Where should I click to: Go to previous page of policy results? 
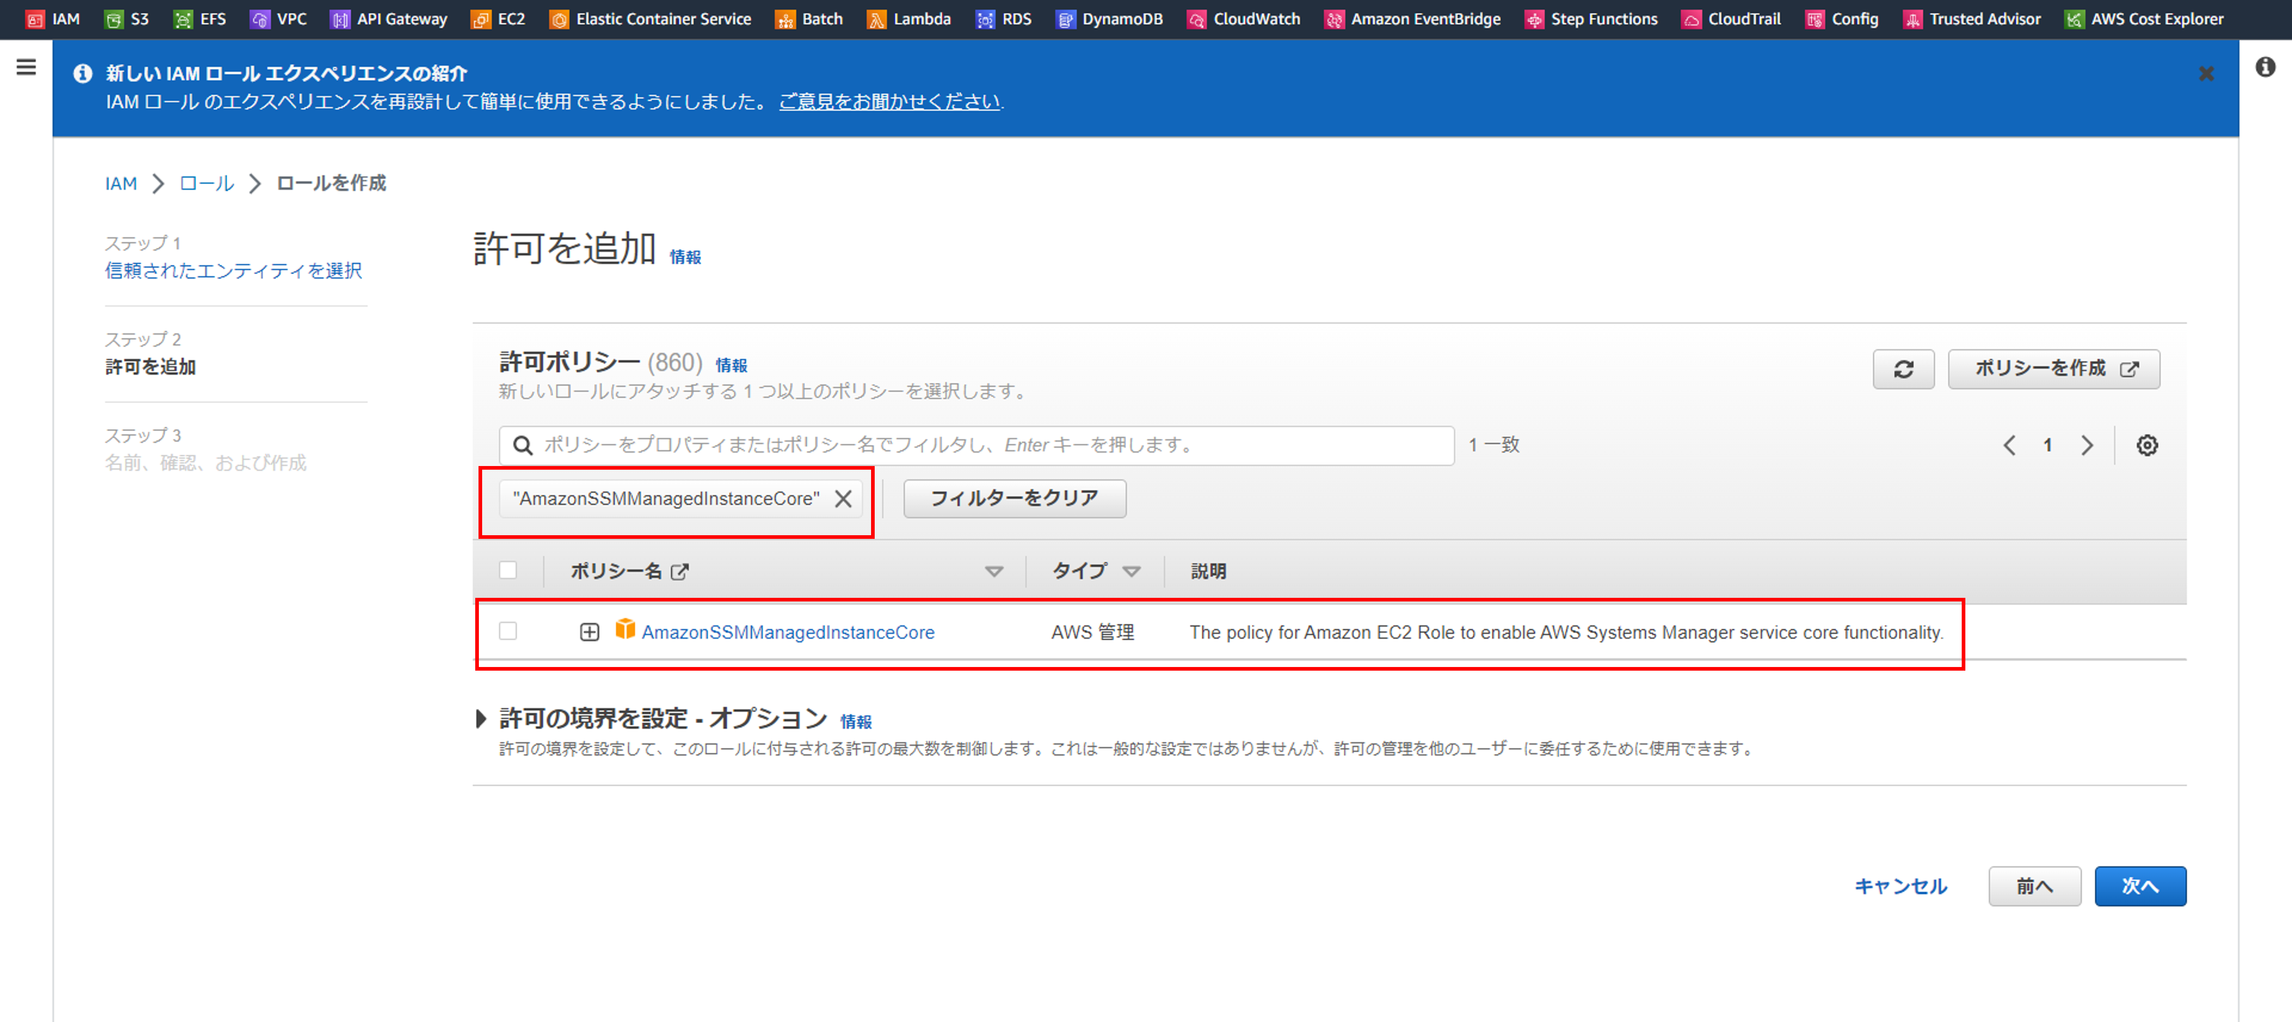(2009, 445)
